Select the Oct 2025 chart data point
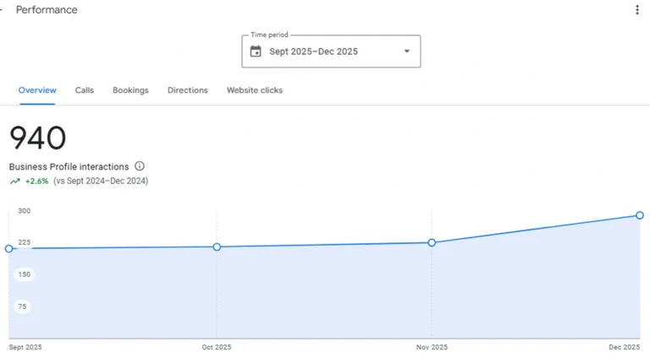This screenshot has height=358, width=650. click(x=217, y=247)
